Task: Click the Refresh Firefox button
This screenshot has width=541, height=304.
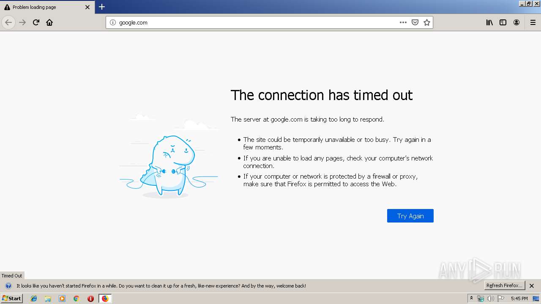Action: pyautogui.click(x=505, y=285)
